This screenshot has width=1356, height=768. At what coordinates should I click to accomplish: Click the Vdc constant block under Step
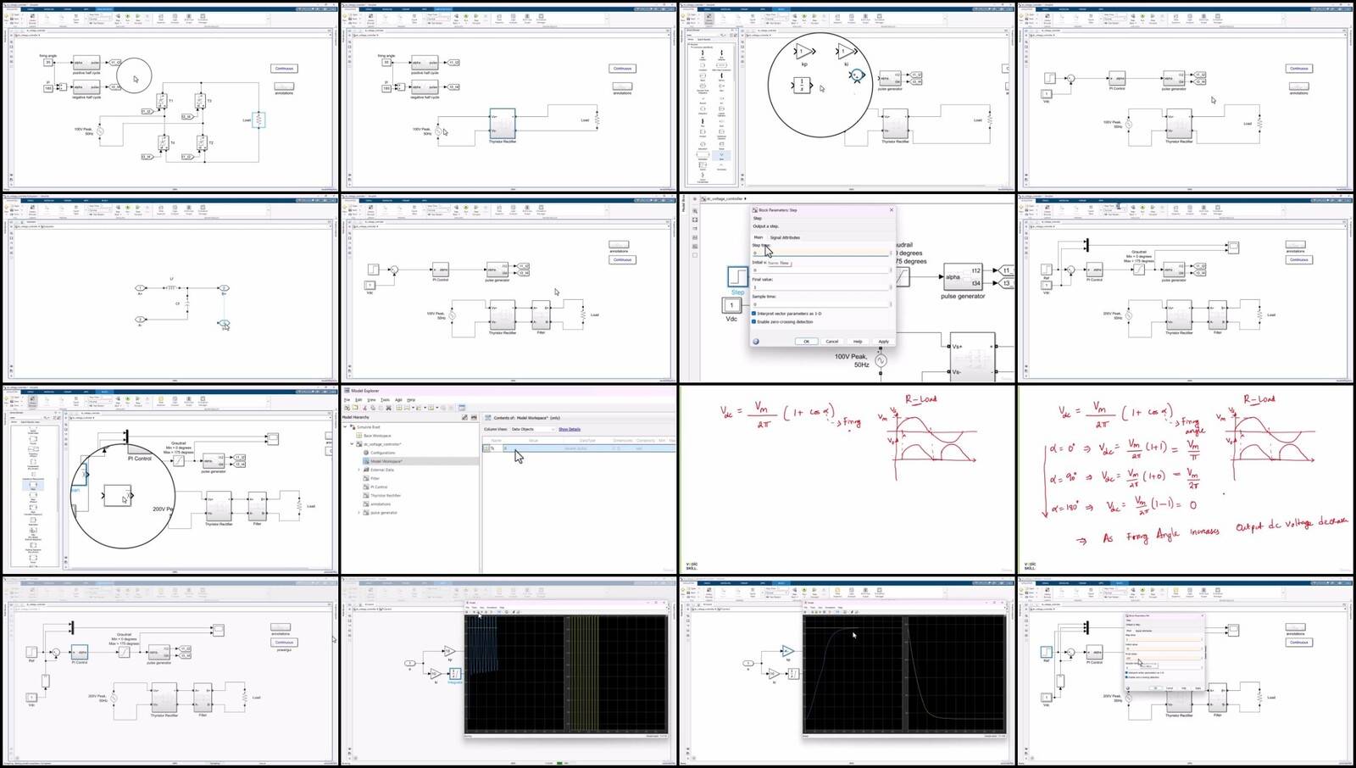731,305
